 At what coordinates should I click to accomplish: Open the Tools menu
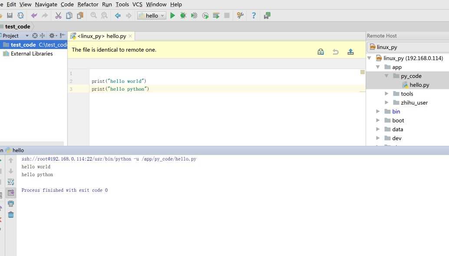coord(122,4)
